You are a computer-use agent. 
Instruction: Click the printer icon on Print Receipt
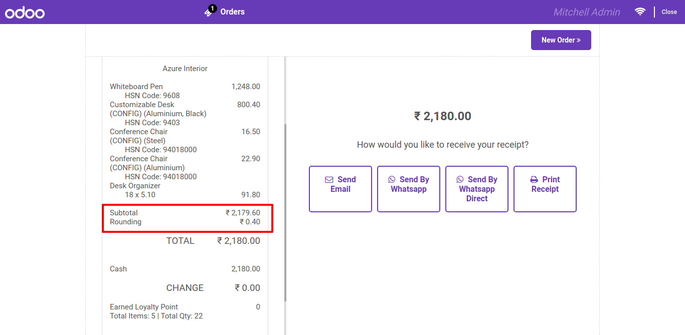pyautogui.click(x=534, y=180)
